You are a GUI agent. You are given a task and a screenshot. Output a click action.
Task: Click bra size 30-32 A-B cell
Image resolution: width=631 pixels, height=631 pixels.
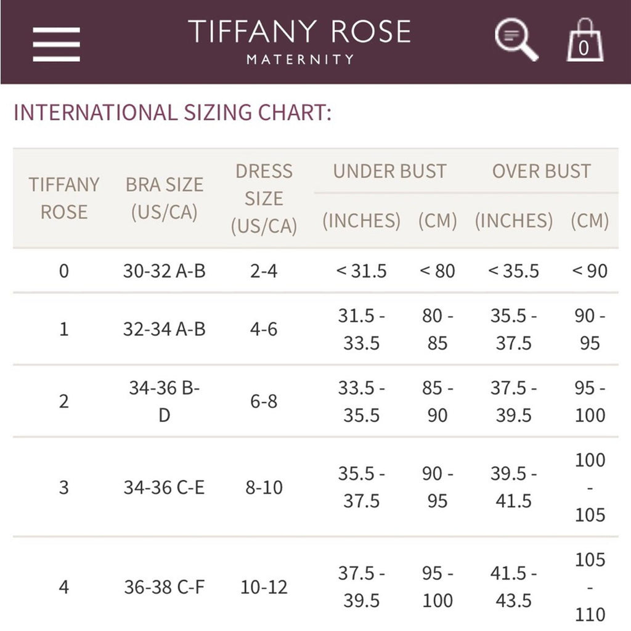[x=164, y=271]
